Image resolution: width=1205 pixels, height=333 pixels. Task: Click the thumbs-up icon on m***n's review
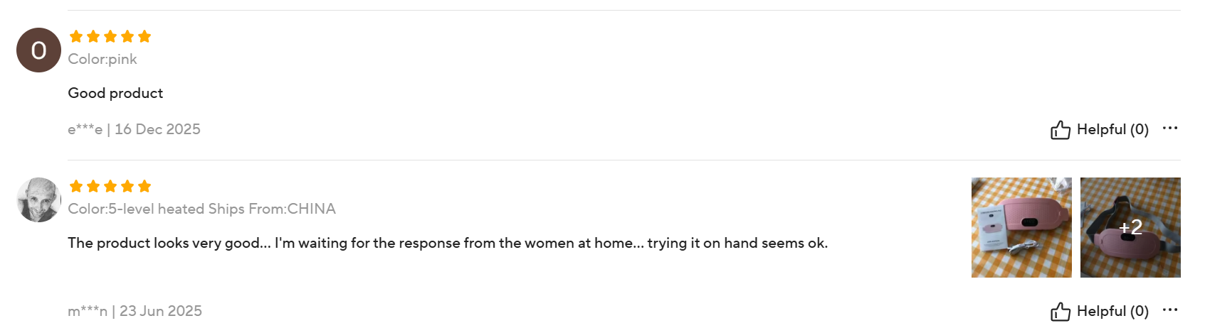coord(1060,312)
